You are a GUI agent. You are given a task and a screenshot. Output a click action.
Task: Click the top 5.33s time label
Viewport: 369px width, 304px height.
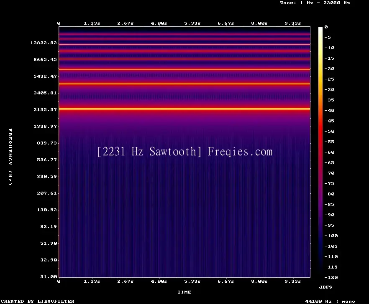pyautogui.click(x=192, y=23)
